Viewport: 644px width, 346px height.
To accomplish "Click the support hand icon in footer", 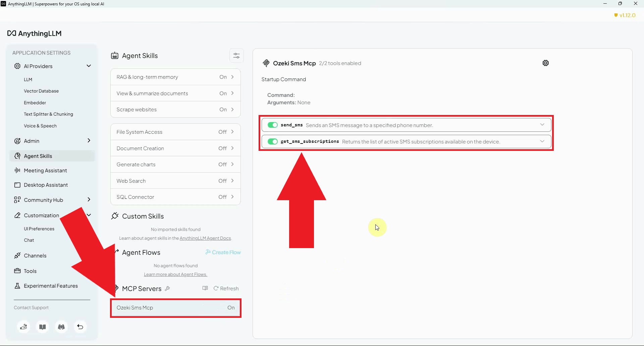I will (x=24, y=327).
